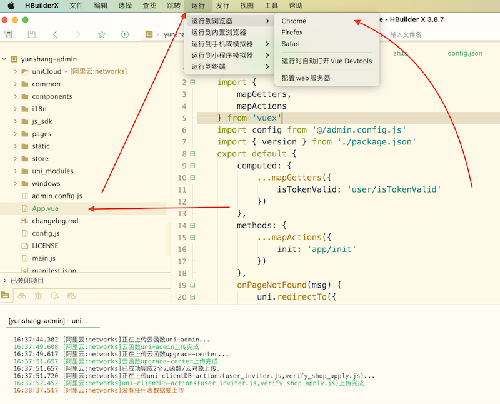This screenshot has height=404, width=500.
Task: Open the 文件 menu
Action: (76, 6)
